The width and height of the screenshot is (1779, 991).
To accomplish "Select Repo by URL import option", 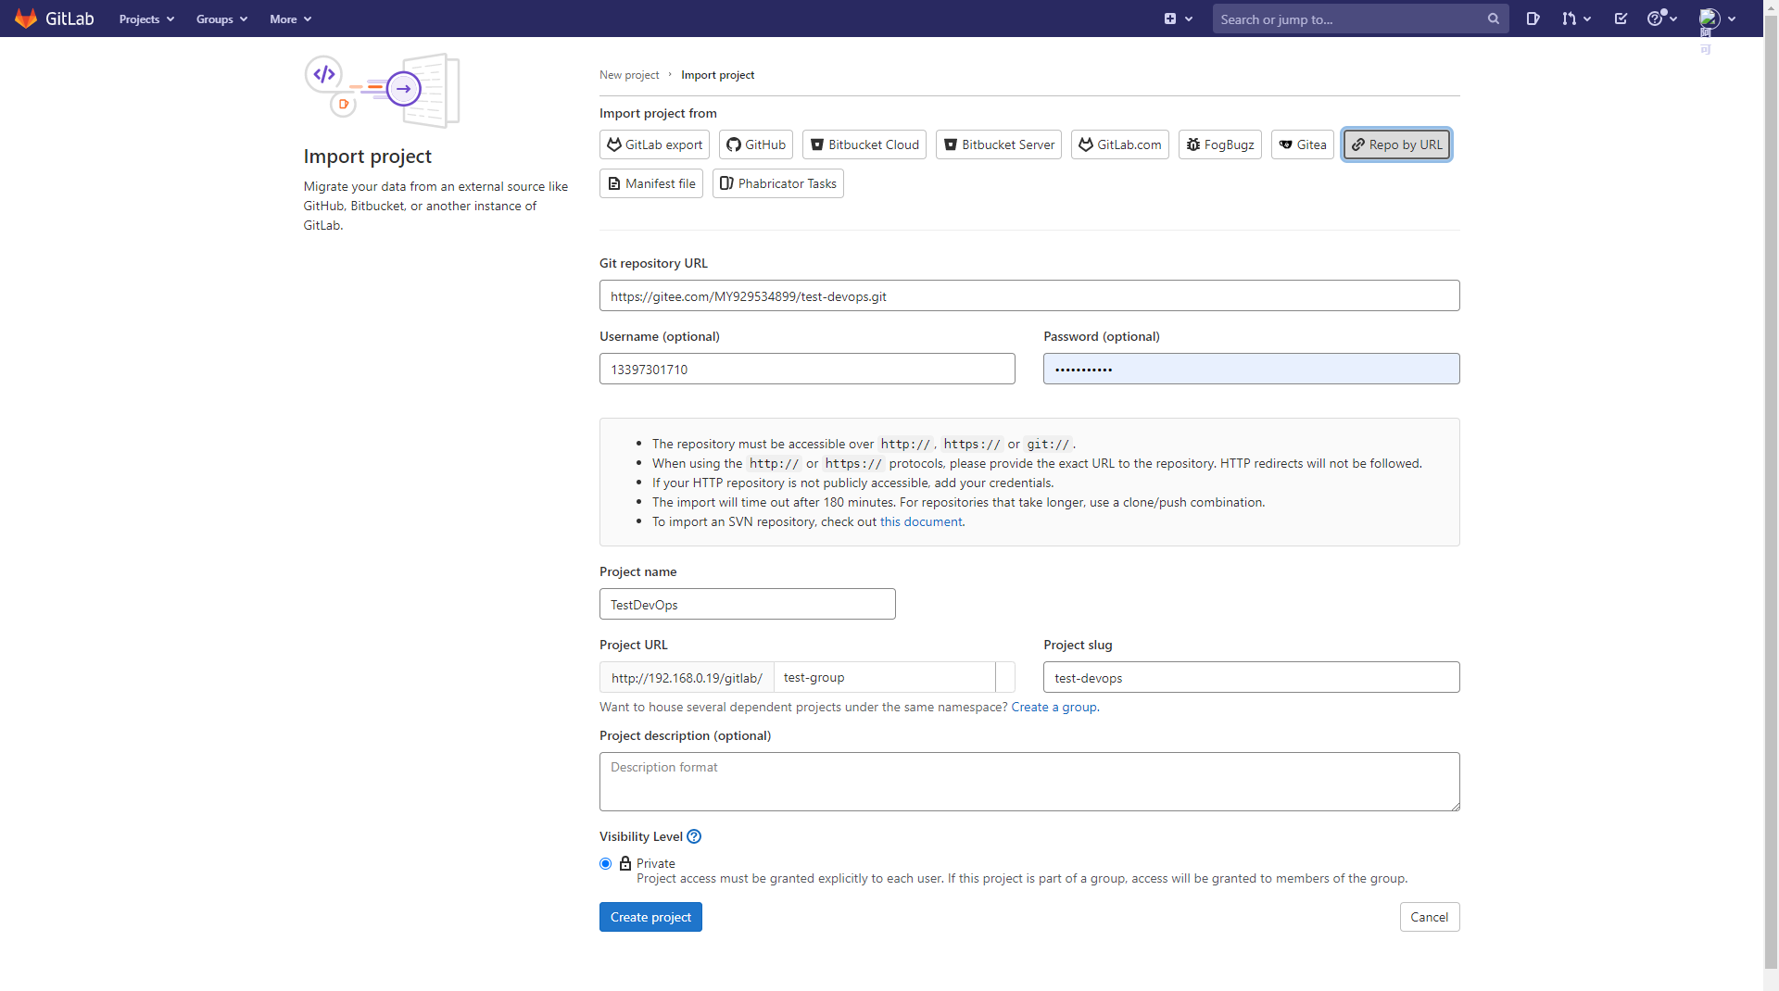I will click(1396, 144).
